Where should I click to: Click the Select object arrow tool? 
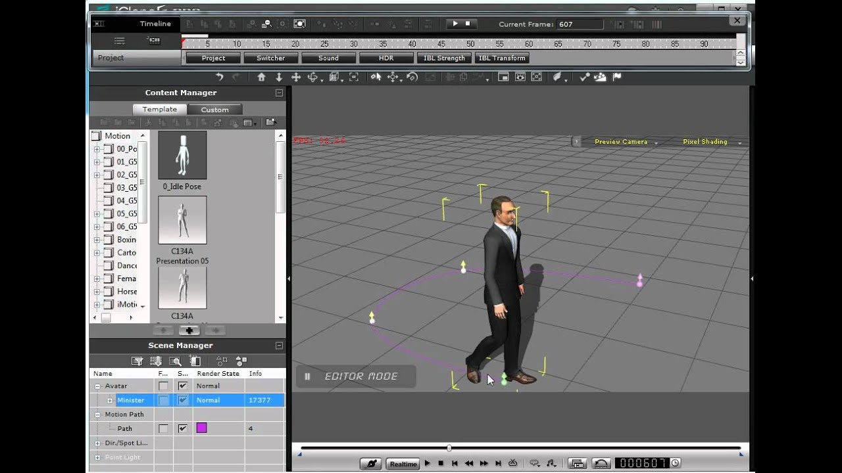[x=376, y=77]
